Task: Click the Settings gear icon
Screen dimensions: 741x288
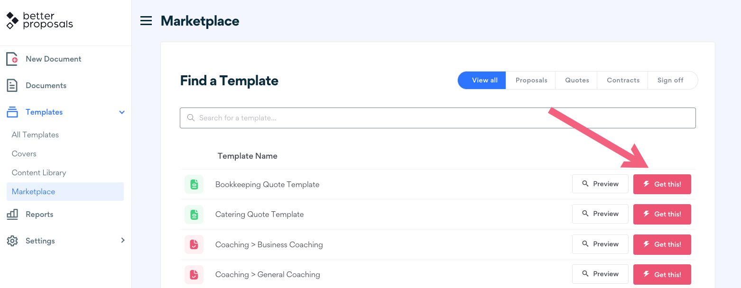Action: pos(12,241)
